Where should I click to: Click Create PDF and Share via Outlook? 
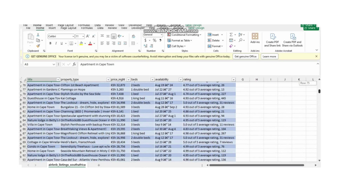292,40
